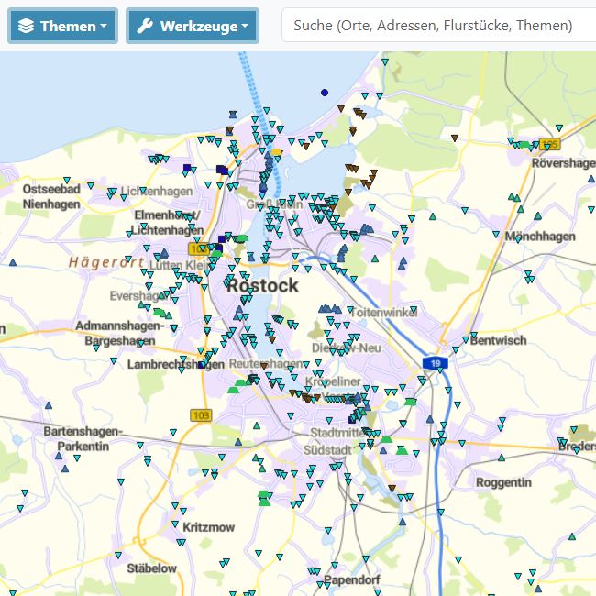Select the dark blue circle marker in the sea
The image size is (596, 596).
[325, 93]
